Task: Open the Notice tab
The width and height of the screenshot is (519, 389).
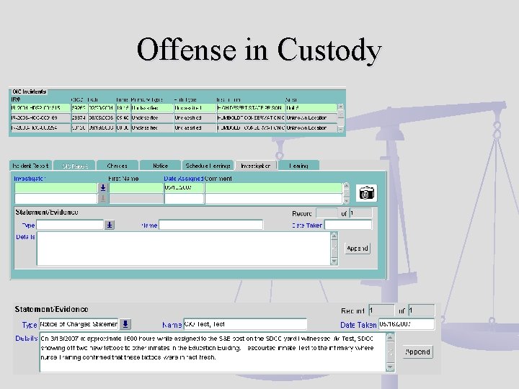Action: (161, 166)
